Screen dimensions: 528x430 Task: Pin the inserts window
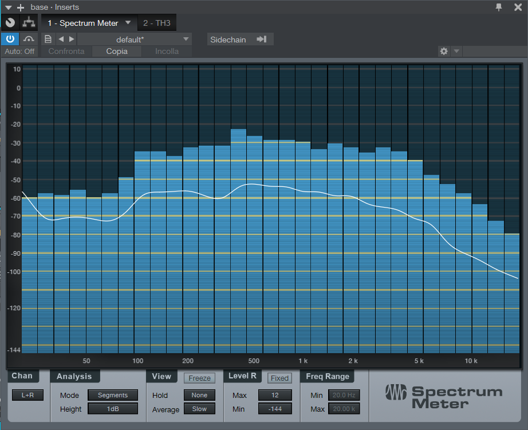(x=499, y=7)
